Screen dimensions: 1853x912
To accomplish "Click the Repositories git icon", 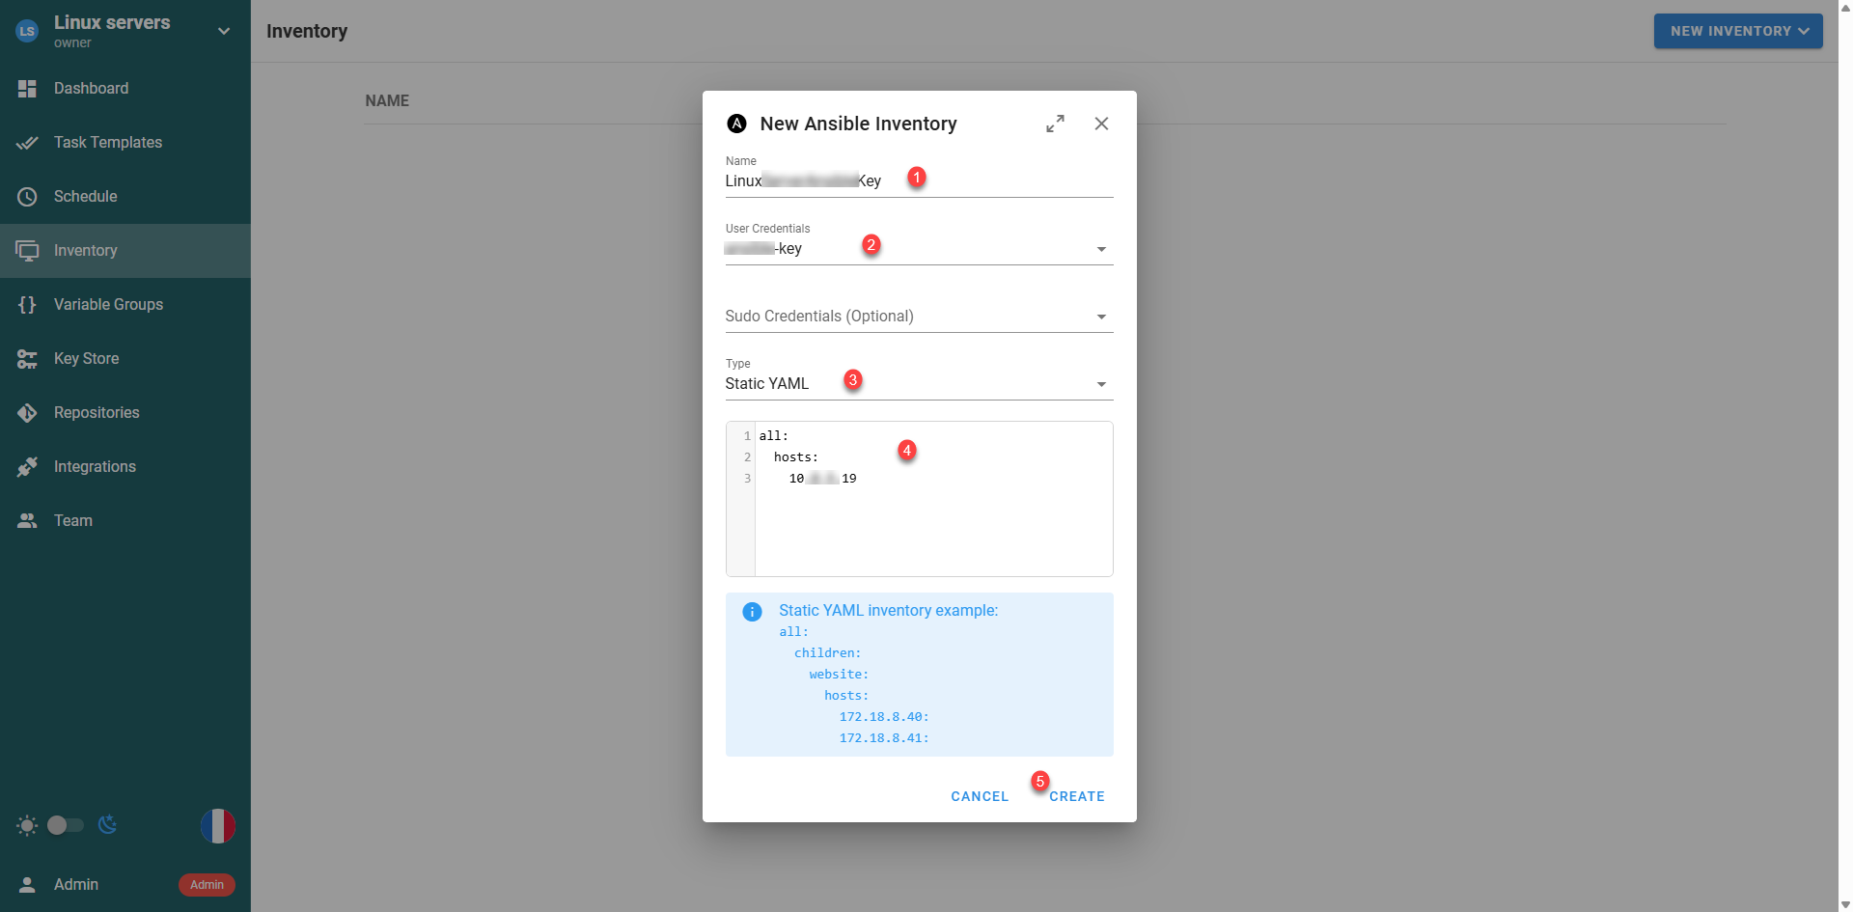I will point(27,413).
